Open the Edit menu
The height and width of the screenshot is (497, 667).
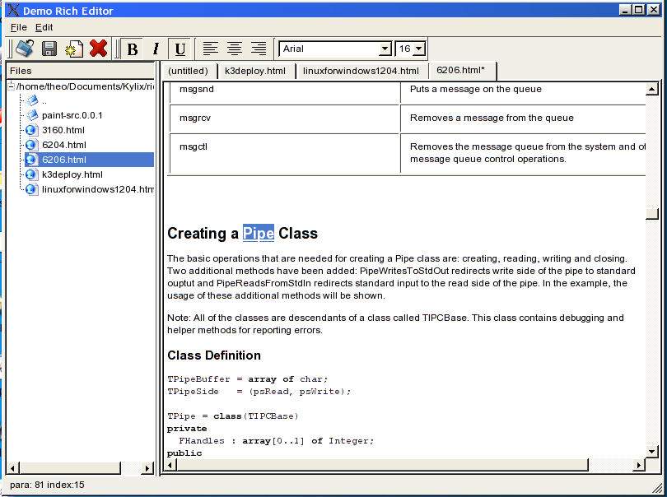pos(44,27)
